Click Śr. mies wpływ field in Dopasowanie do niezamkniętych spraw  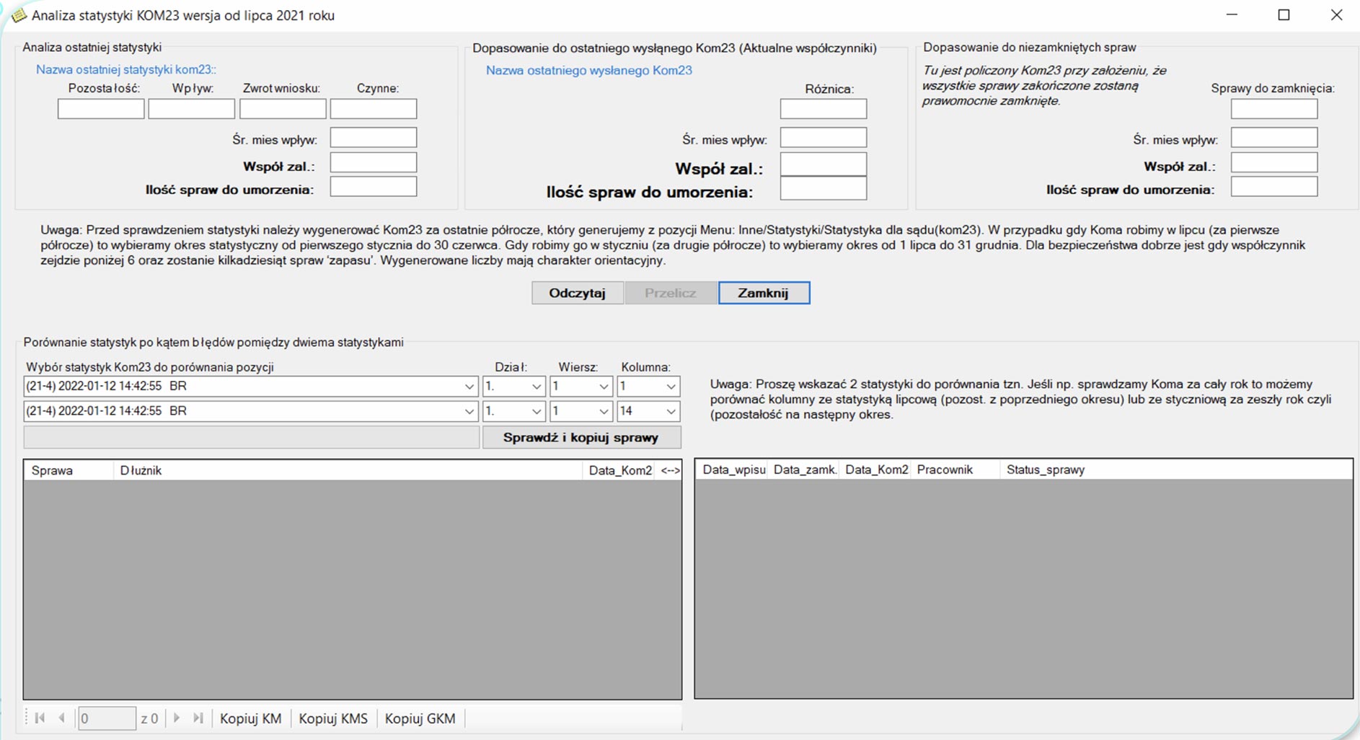[1274, 138]
